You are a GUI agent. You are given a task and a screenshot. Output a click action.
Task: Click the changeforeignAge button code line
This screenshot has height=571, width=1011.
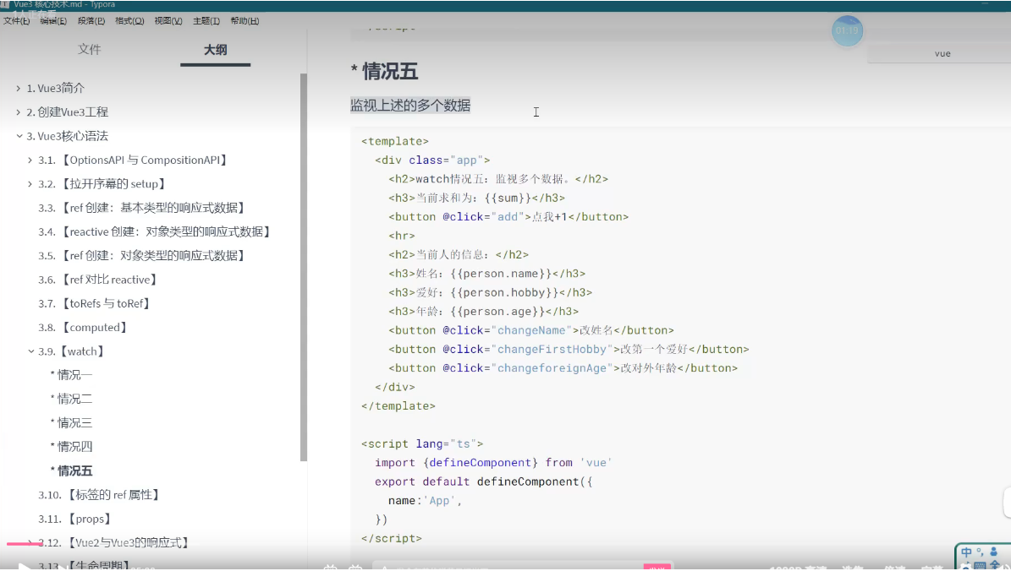(563, 368)
